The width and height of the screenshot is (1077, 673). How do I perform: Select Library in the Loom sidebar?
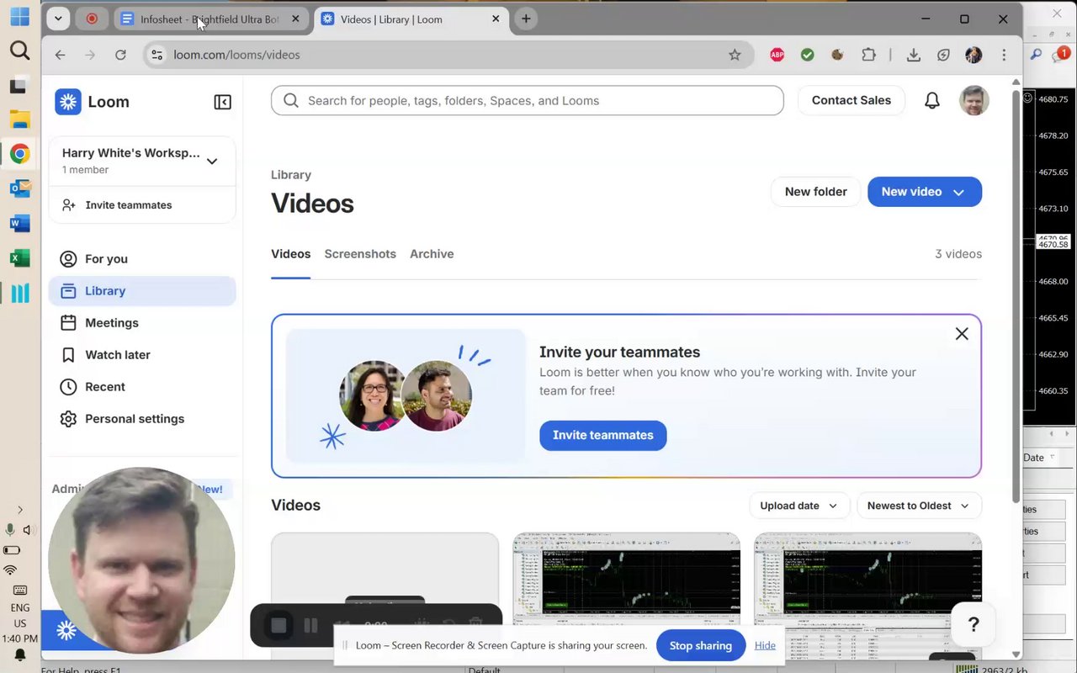click(142, 291)
